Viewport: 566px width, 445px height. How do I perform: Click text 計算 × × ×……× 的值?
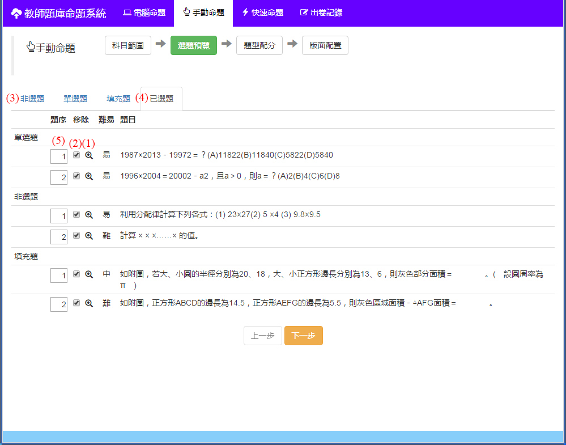point(160,236)
